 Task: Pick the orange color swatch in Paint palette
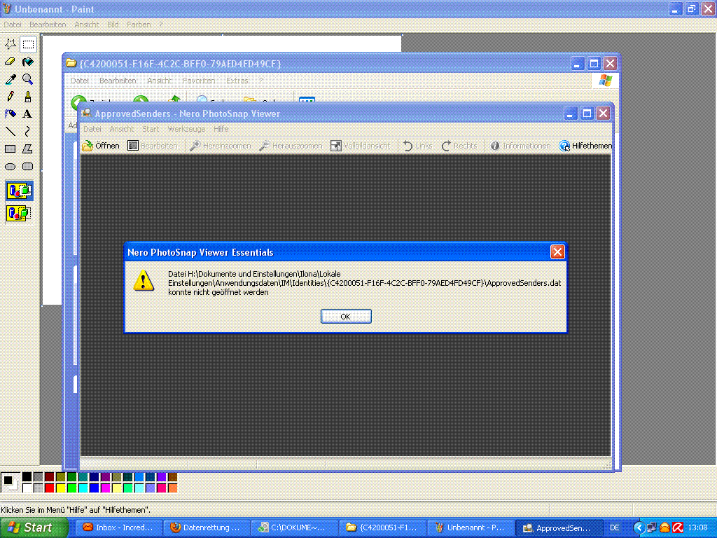click(172, 488)
